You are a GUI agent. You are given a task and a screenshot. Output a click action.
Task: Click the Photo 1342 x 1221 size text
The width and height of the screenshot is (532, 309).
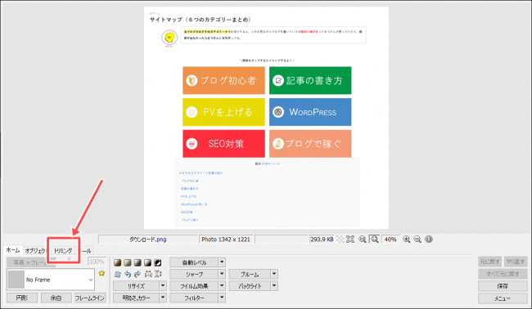[226, 240]
